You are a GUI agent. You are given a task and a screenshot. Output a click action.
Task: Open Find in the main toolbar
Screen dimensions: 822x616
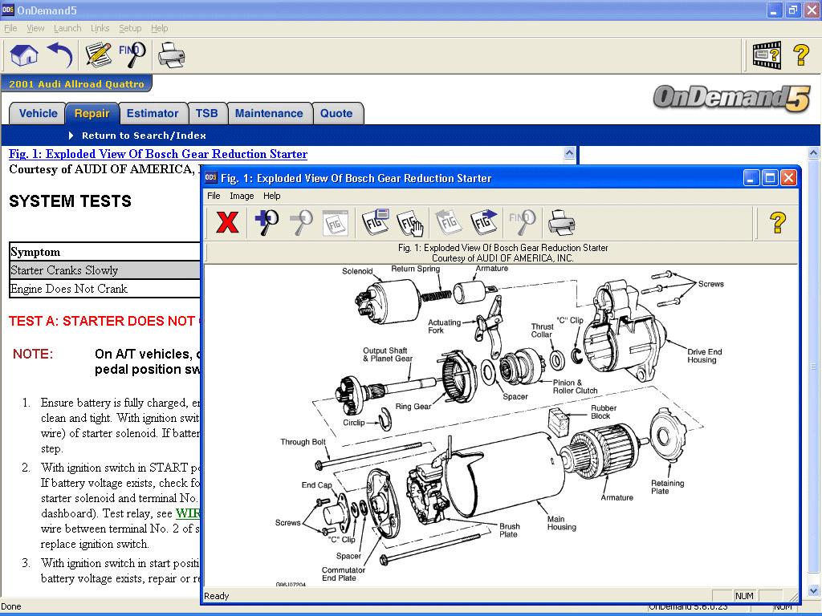(132, 55)
